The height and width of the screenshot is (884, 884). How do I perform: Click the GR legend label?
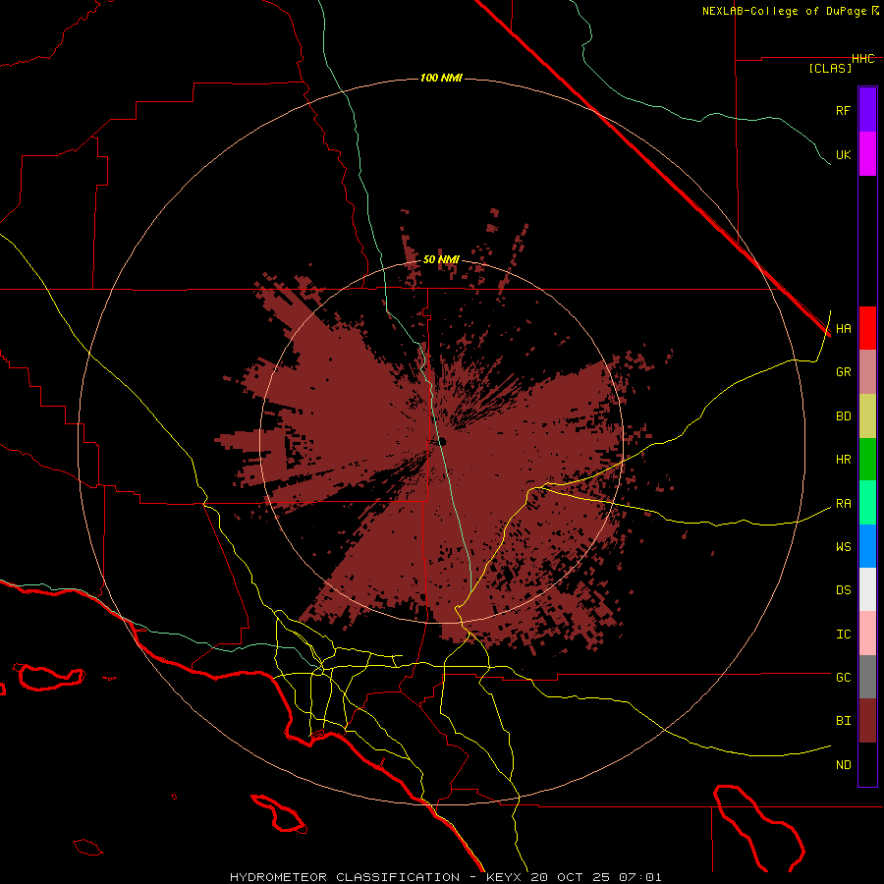tap(843, 372)
